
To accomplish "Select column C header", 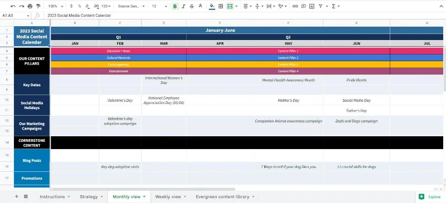I will (120, 23).
